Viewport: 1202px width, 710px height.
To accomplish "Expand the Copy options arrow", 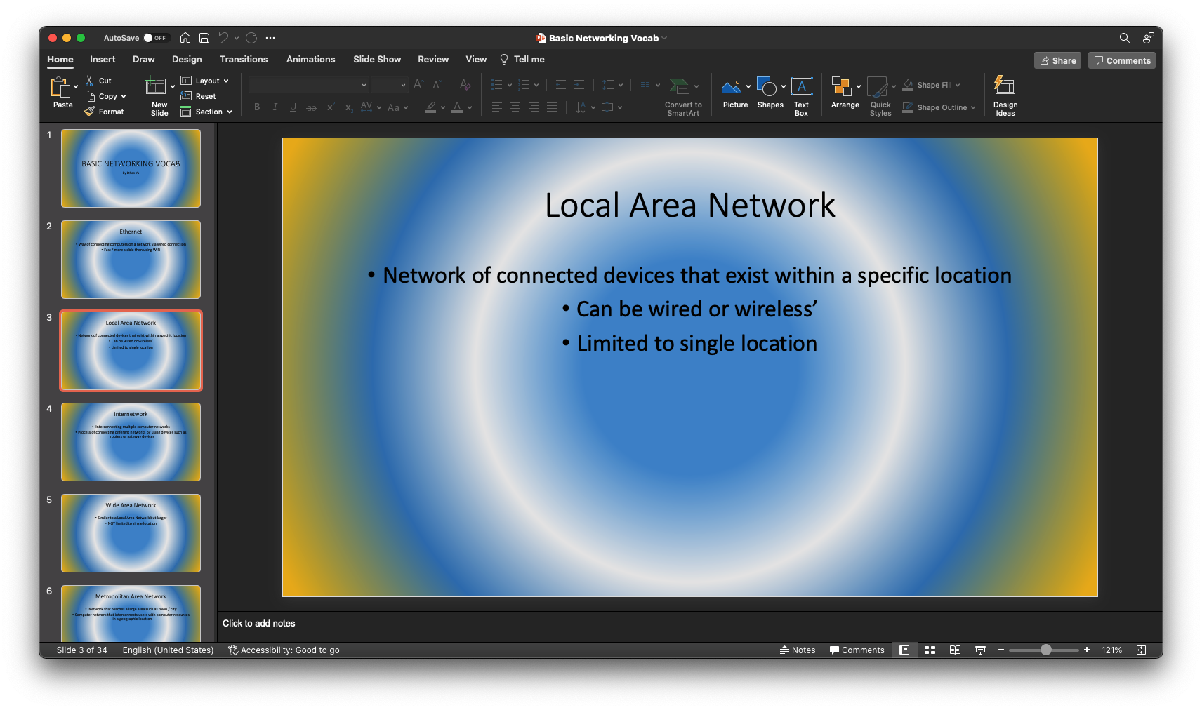I will coord(124,97).
